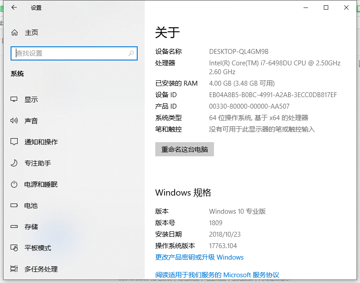Open the Home (主页) icon
This screenshot has width=360, height=283.
(15, 33)
